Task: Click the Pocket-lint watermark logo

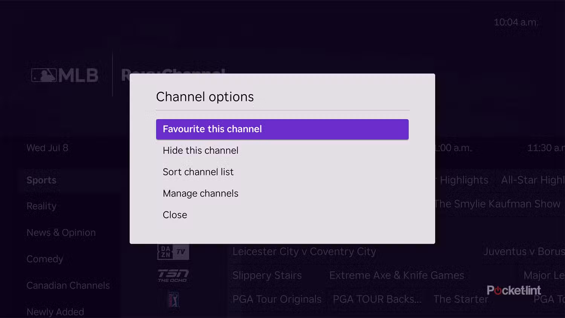Action: [x=514, y=290]
